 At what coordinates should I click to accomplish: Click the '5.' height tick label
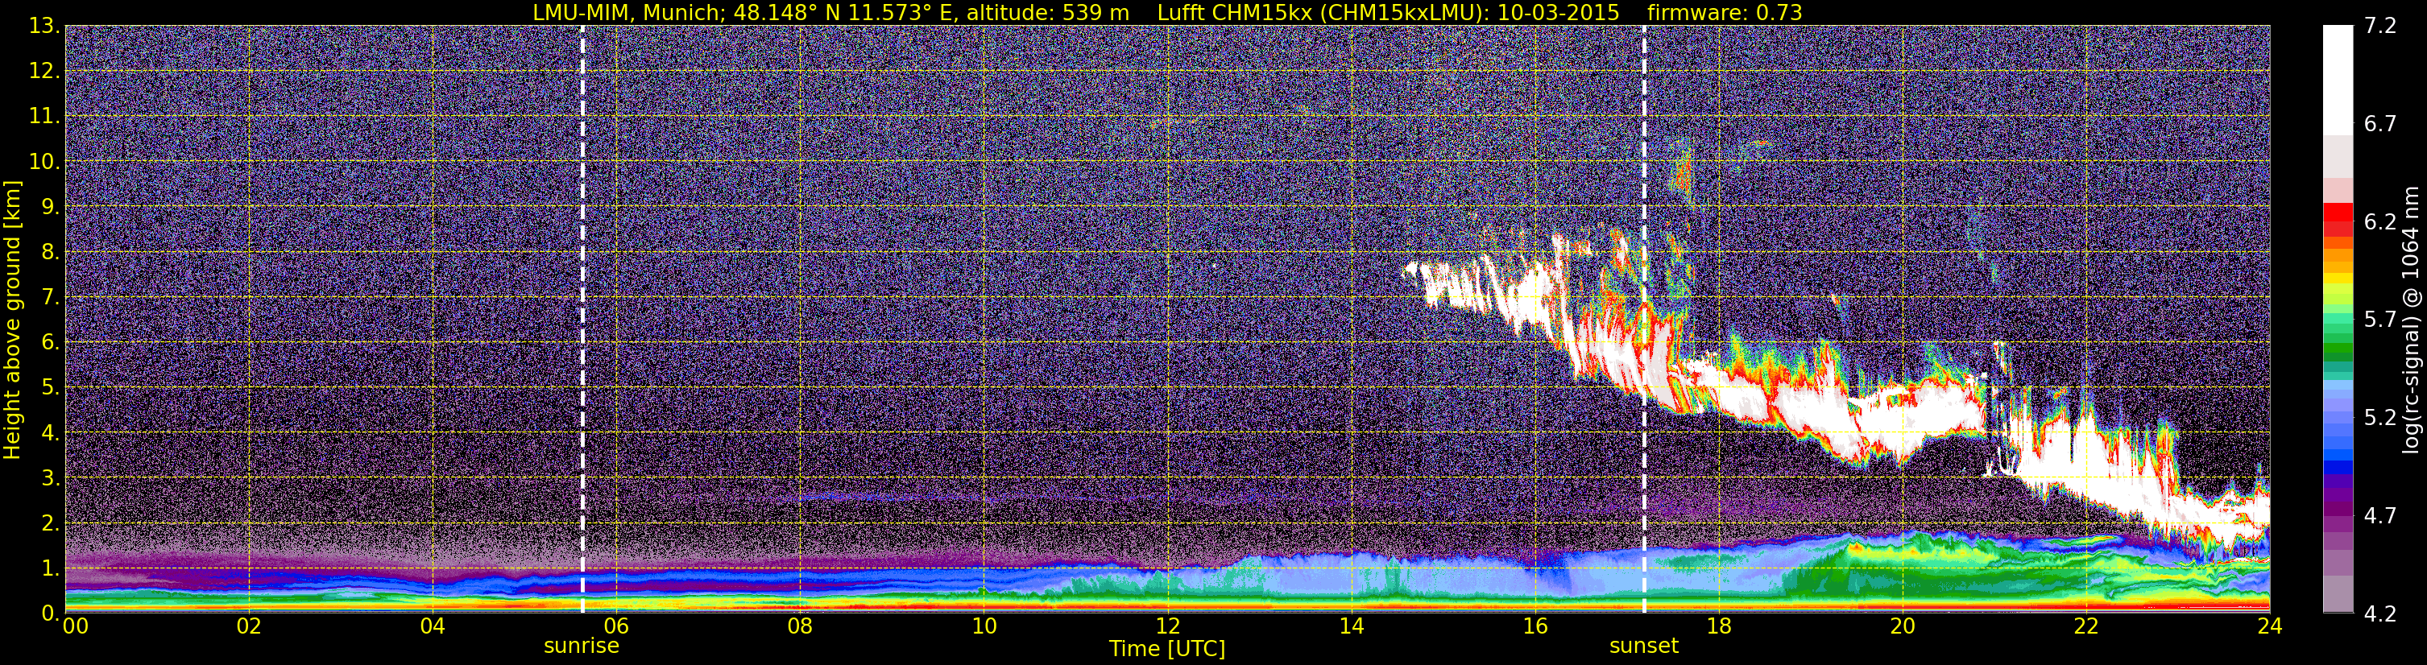click(51, 388)
